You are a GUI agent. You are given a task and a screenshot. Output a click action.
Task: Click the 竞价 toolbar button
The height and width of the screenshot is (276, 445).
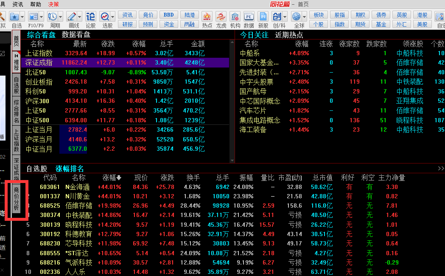148,15
